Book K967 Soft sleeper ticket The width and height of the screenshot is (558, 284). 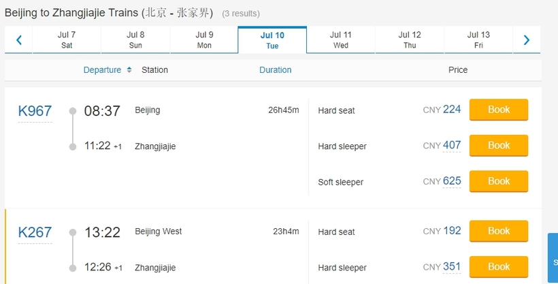[499, 181]
